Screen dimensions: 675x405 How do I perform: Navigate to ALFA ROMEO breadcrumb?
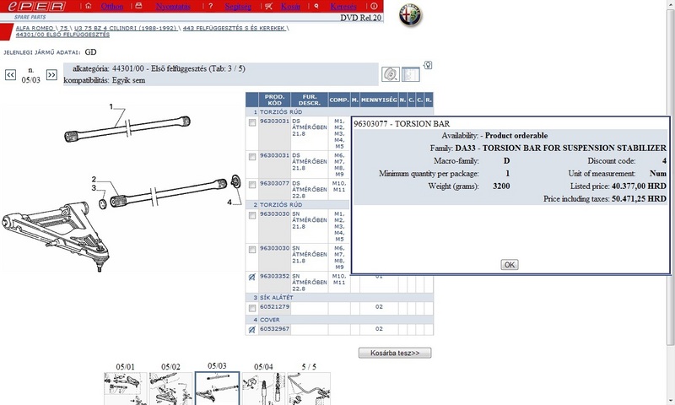[35, 28]
